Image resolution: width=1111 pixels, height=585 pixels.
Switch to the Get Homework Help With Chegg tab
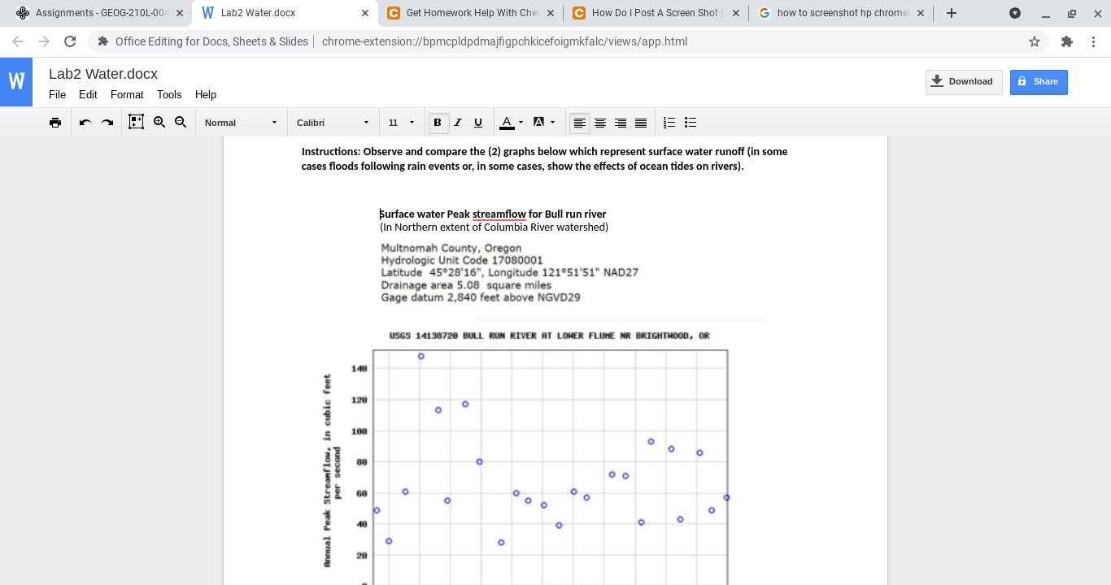point(471,13)
